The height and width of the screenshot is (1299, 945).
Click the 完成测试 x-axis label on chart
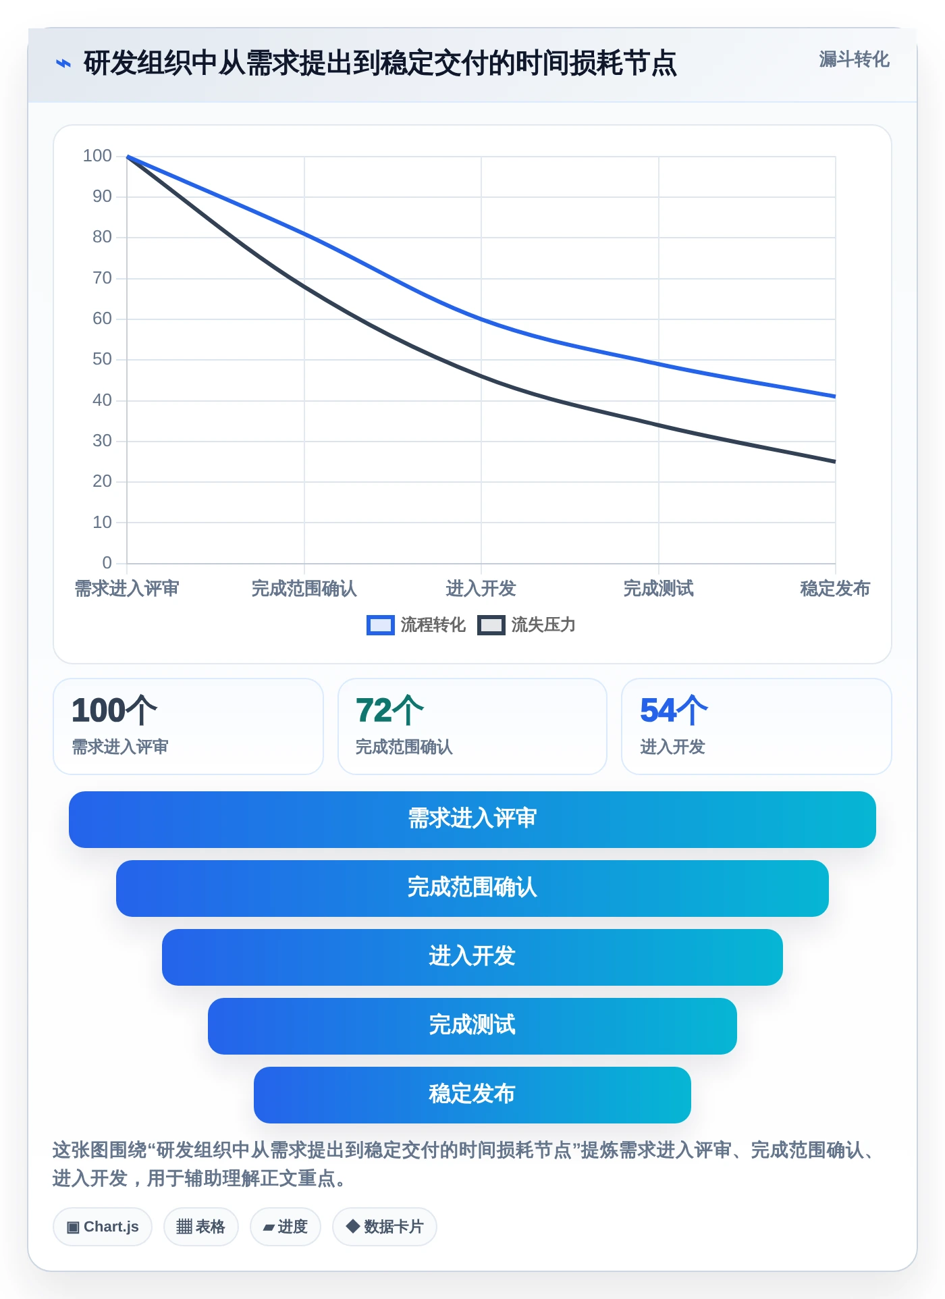point(658,589)
